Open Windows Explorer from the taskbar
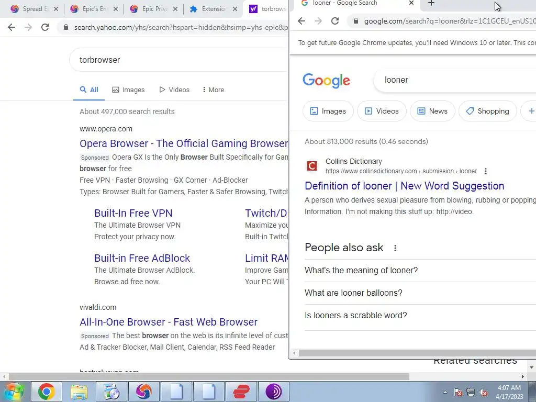Screen dimensions: 536x402 (79, 392)
